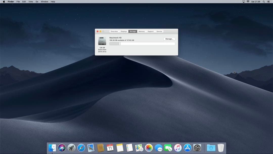The width and height of the screenshot is (273, 154).
Task: Launch iTunes from the Dock
Action: (178, 148)
